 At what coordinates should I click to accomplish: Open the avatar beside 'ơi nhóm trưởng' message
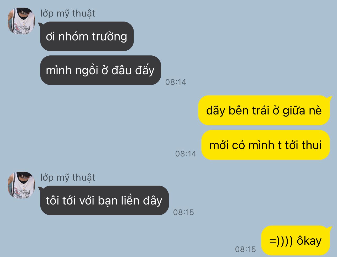(x=21, y=21)
